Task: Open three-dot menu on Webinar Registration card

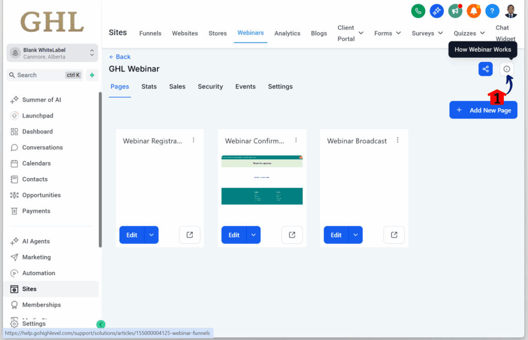Action: click(x=194, y=140)
